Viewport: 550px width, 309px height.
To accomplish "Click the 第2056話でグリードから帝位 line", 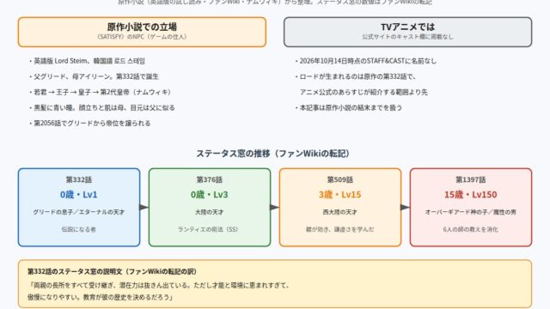I will [90, 124].
